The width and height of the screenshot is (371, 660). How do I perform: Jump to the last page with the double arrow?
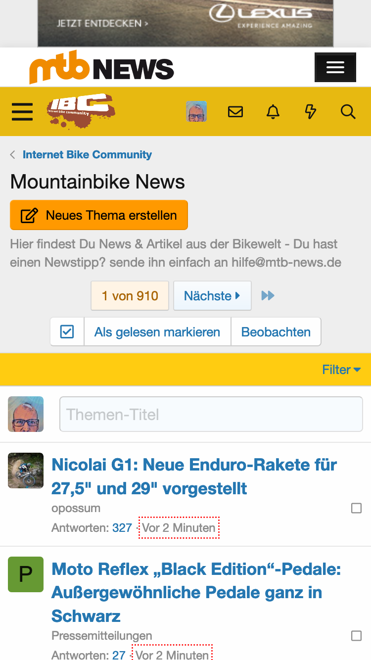point(268,296)
